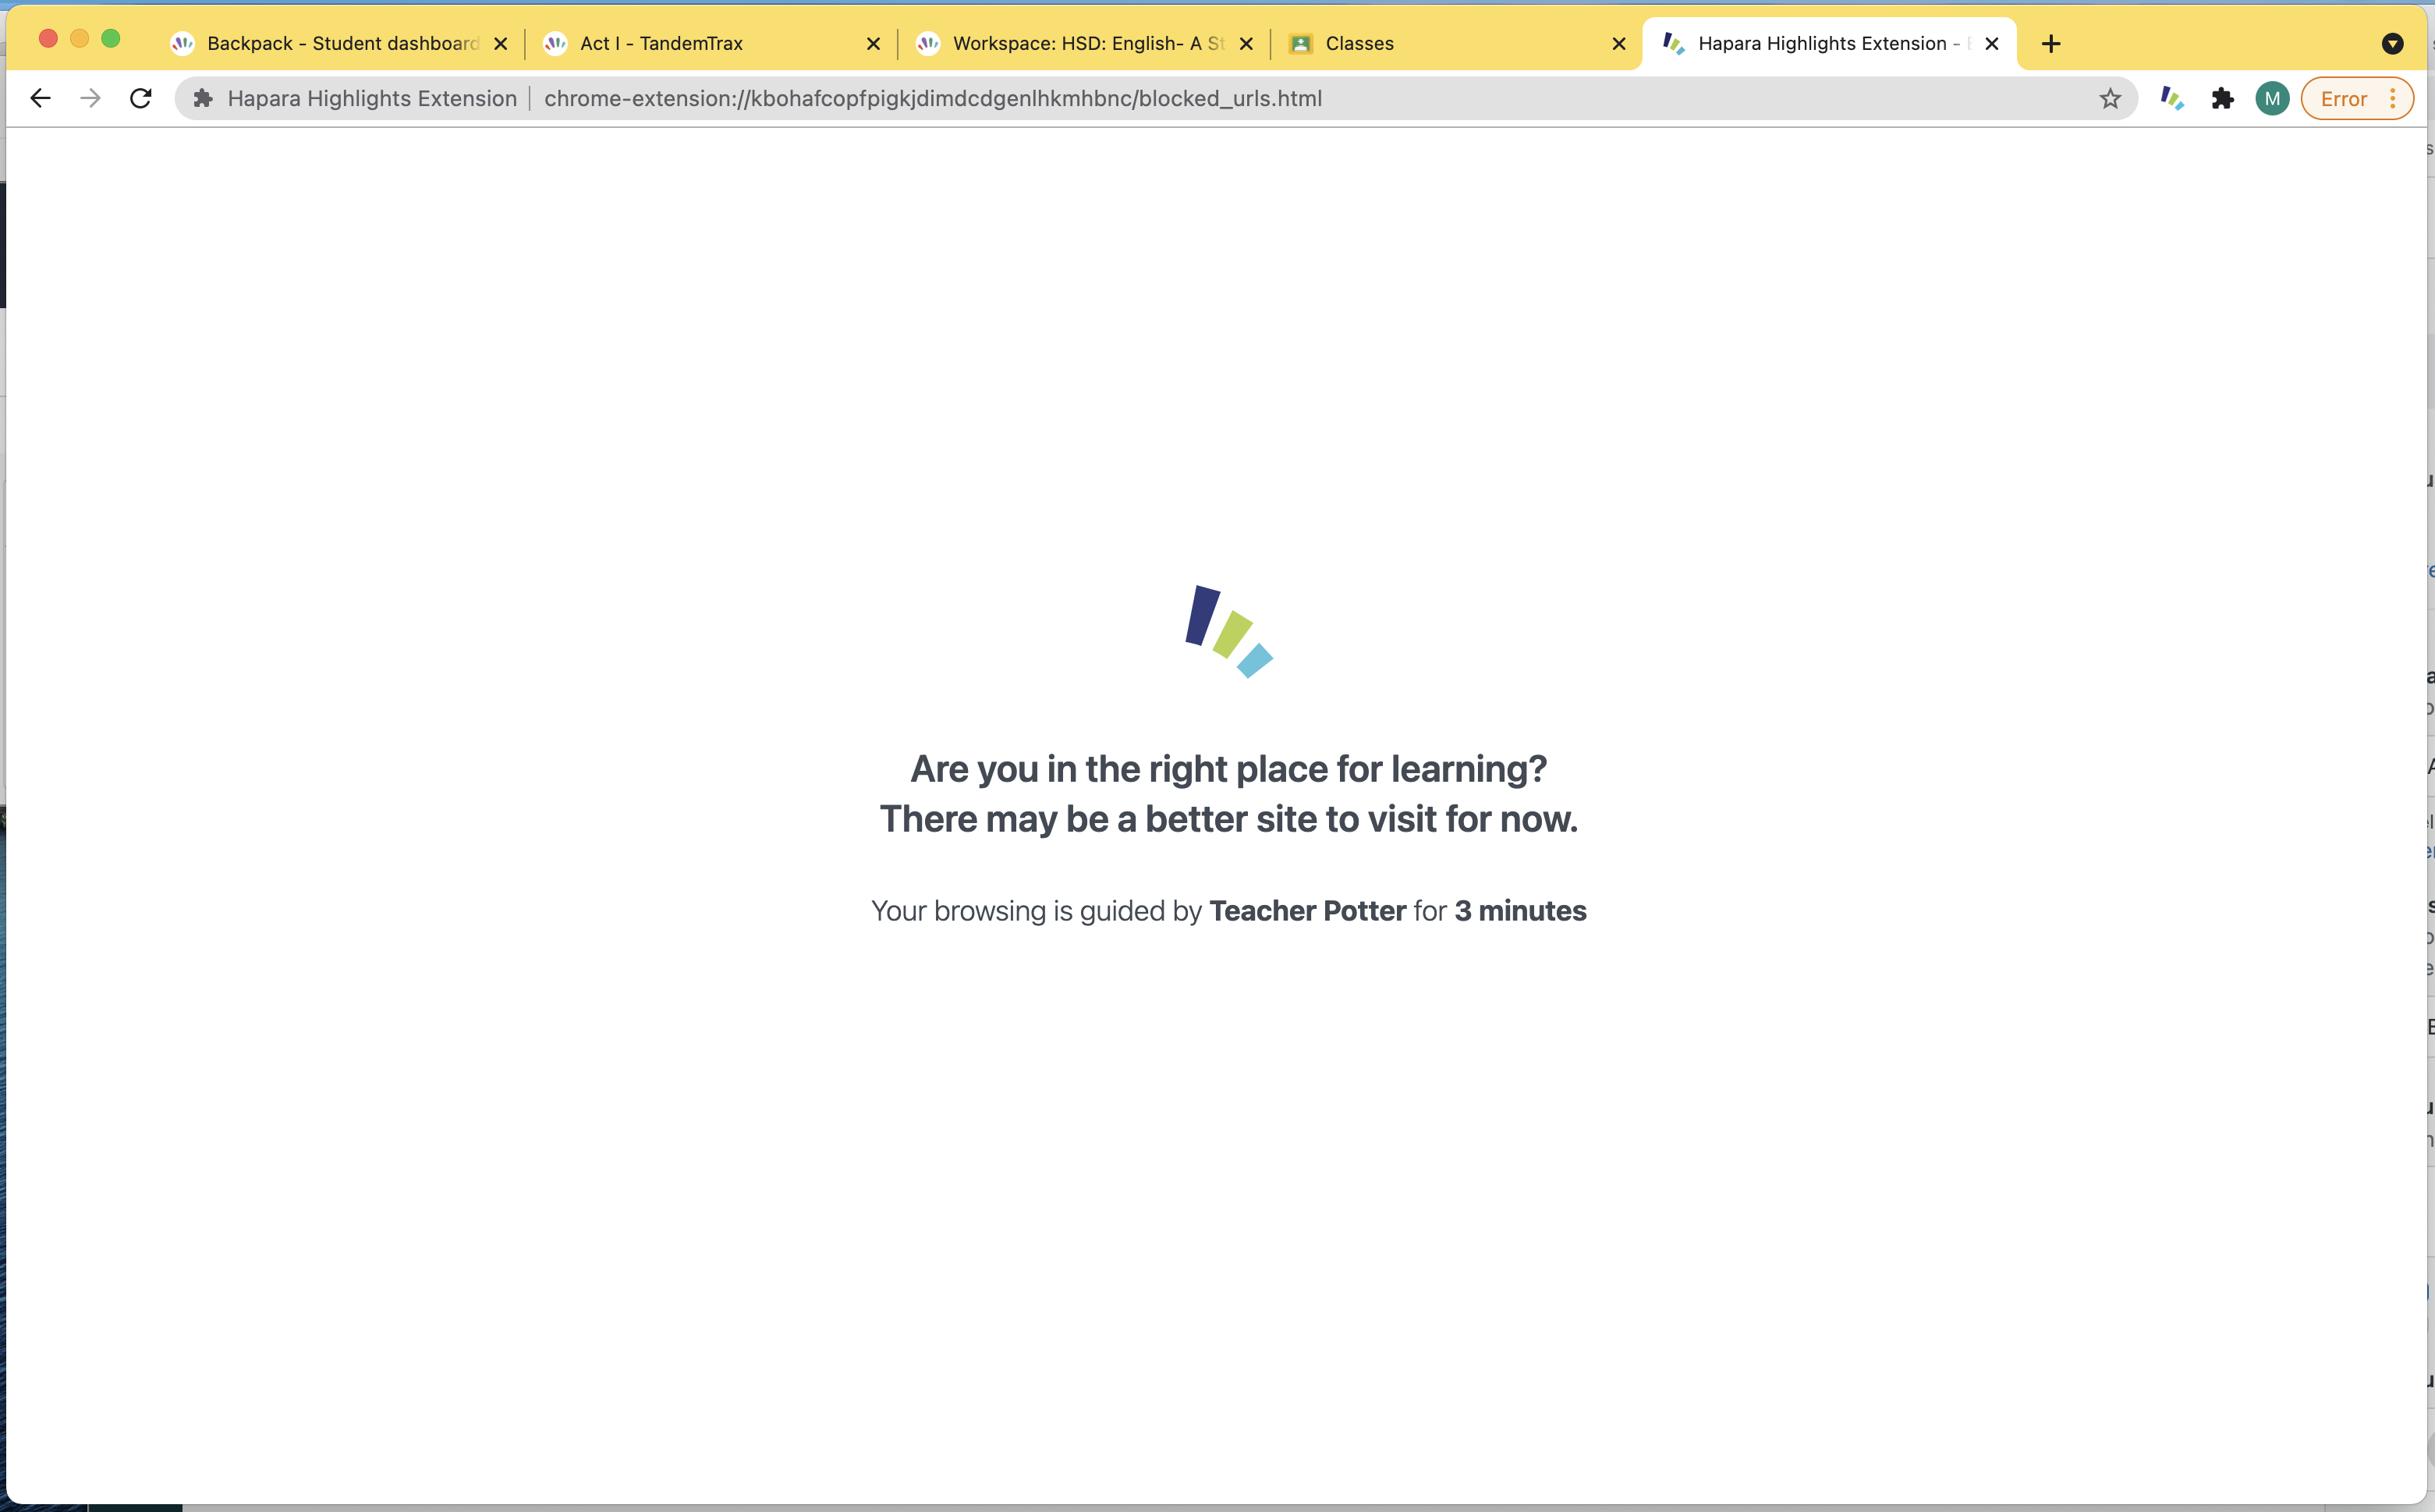
Task: Close the Act I - TandemTrax tab
Action: tap(873, 44)
